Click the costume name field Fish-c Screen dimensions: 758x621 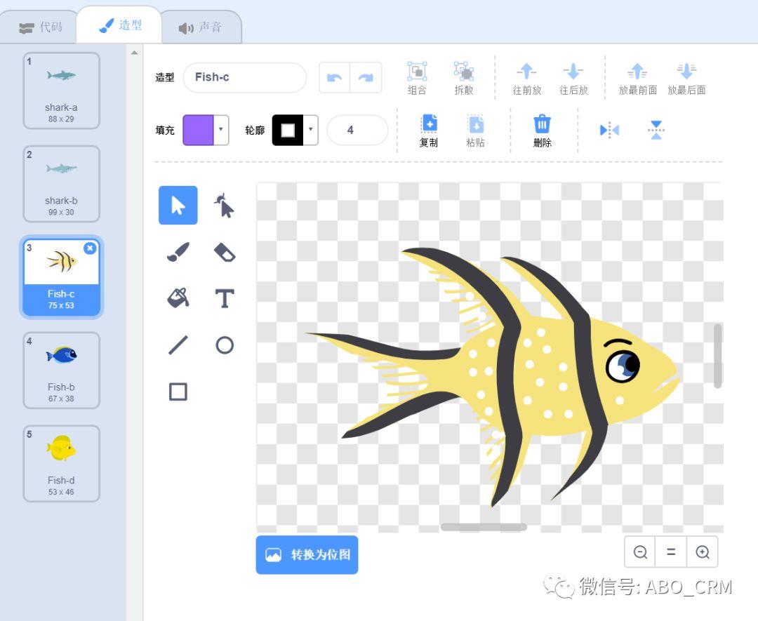(x=245, y=77)
